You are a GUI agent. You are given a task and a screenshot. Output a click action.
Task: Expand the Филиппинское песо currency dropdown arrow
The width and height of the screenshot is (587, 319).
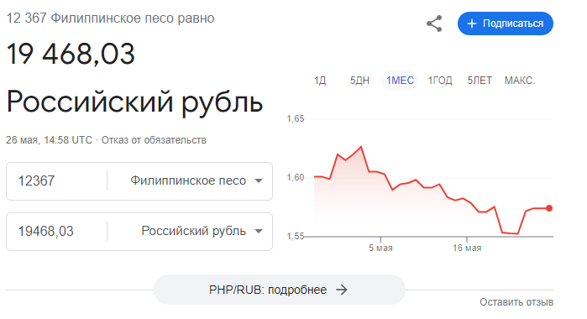coord(259,180)
